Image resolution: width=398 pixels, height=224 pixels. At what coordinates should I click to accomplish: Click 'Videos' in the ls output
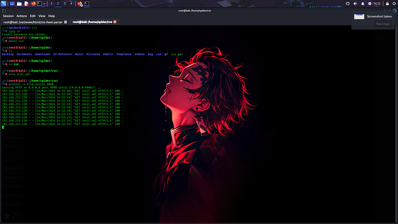pyautogui.click(x=140, y=54)
